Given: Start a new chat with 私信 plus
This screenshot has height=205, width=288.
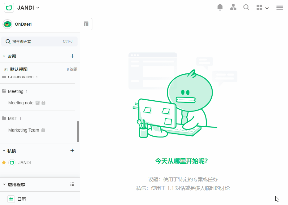Looking at the screenshot, I should (72, 150).
